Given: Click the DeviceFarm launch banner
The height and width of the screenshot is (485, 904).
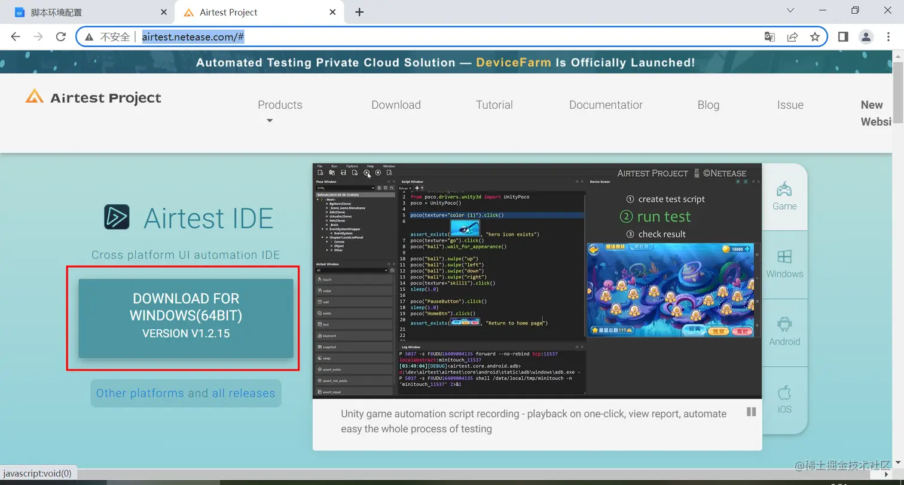Looking at the screenshot, I should [445, 62].
